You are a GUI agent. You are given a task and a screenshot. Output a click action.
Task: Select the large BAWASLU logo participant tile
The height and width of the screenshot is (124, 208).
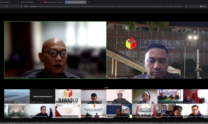(x=68, y=96)
